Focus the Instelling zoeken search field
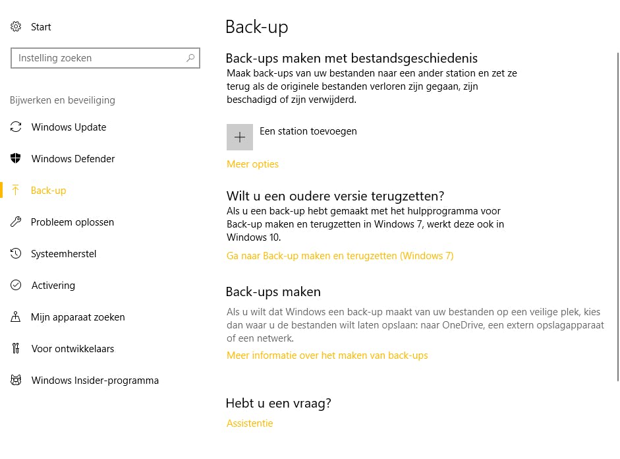Screen dimensions: 620x459 pos(99,58)
